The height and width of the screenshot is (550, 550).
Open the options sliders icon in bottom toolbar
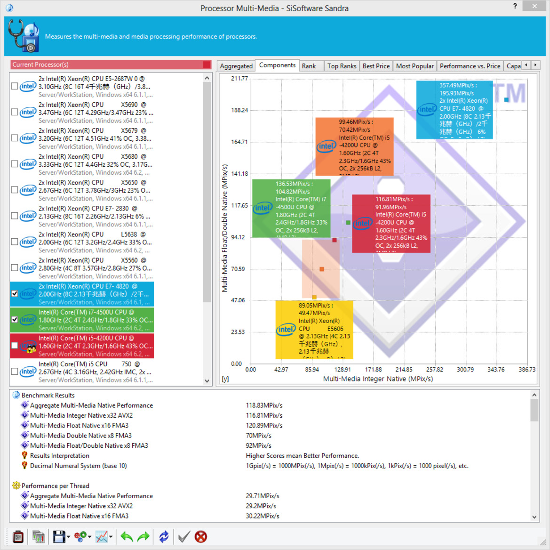(x=18, y=537)
